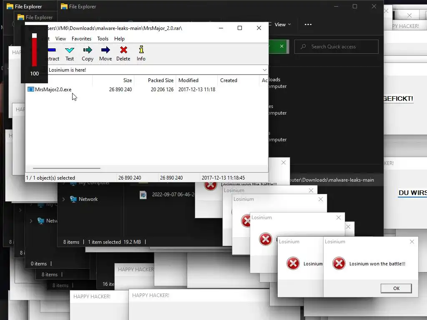Click the Downloads\malware-leaks-main path bar
The width and height of the screenshot is (427, 320).
[332, 180]
